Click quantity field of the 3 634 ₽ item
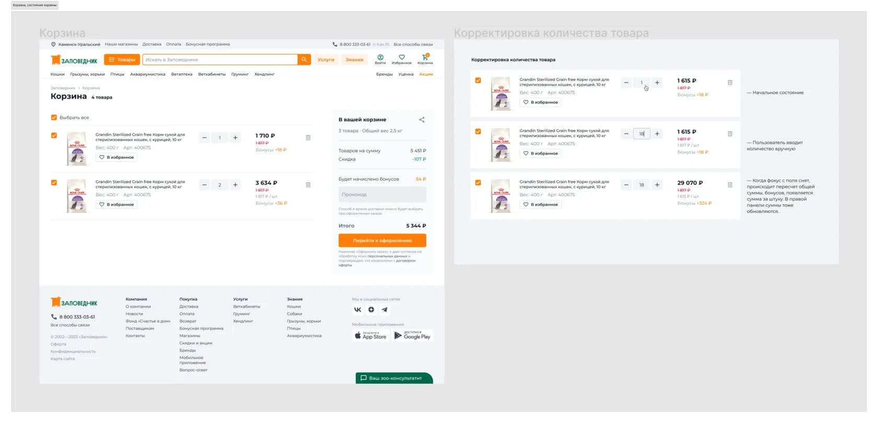Image resolution: width=878 pixels, height=423 pixels. coord(219,185)
